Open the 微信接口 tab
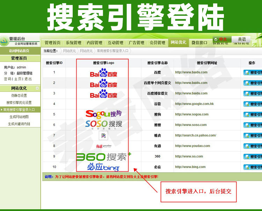The width and height of the screenshot is (262, 211). (x=199, y=43)
